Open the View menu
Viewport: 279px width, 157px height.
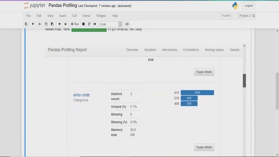tap(51, 16)
